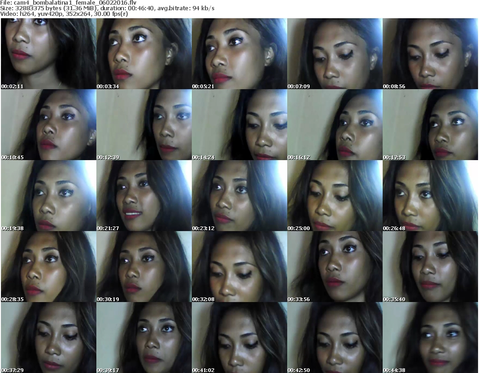
Task: Pick the 00:19:38 preview frame
Action: pyautogui.click(x=49, y=196)
